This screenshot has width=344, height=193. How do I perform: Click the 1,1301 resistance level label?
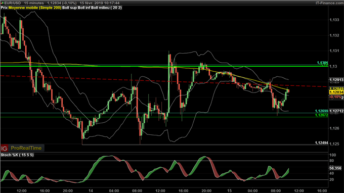pyautogui.click(x=322, y=63)
